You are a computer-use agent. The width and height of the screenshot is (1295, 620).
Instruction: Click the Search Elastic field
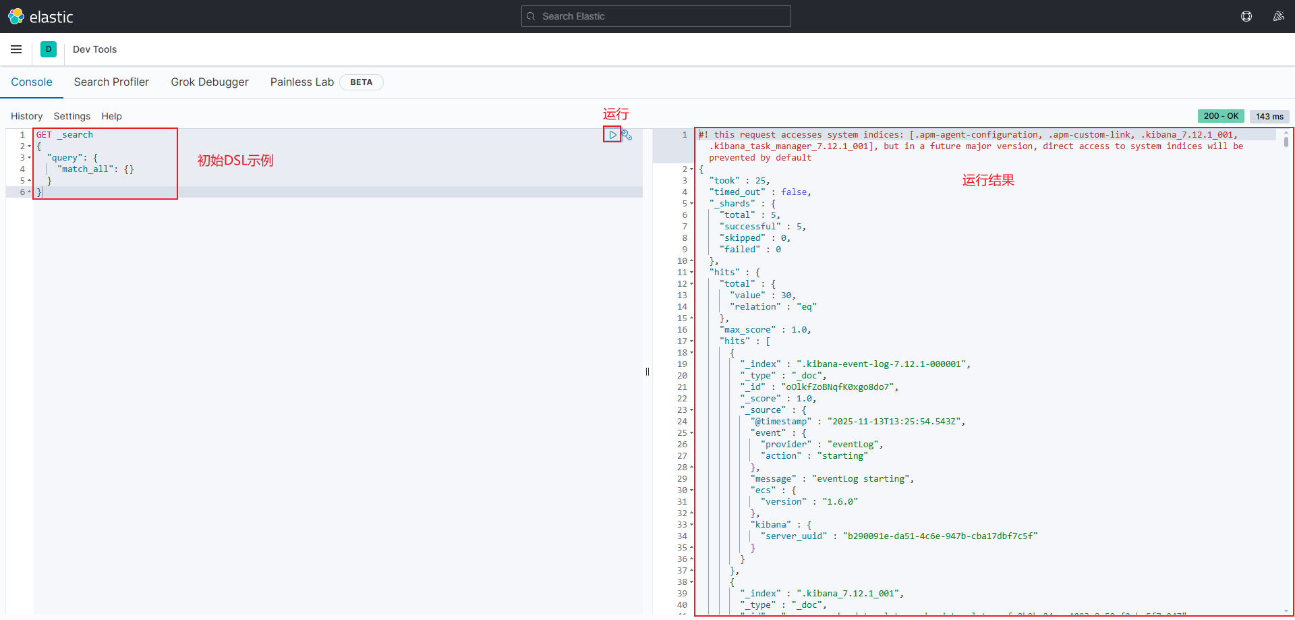point(656,16)
